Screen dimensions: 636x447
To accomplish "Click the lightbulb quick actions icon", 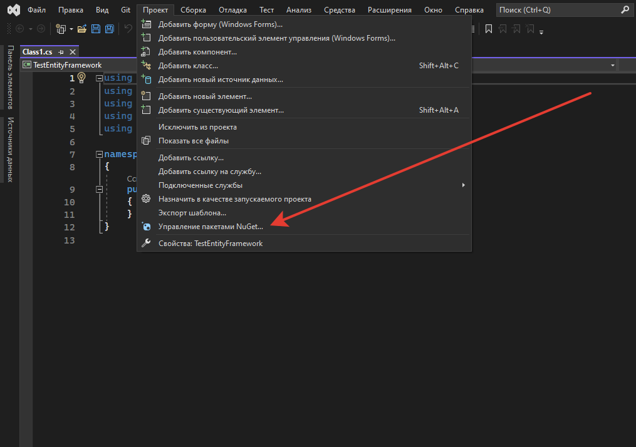I will (81, 78).
